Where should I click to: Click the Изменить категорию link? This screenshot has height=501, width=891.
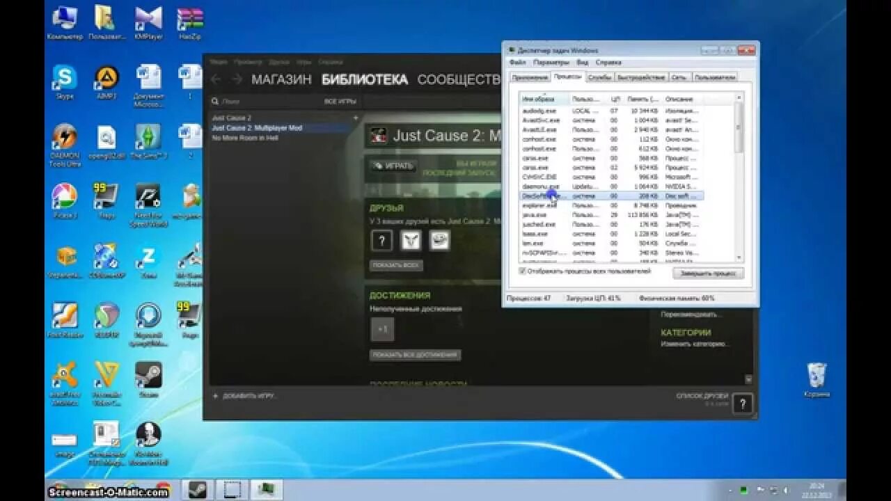[695, 344]
